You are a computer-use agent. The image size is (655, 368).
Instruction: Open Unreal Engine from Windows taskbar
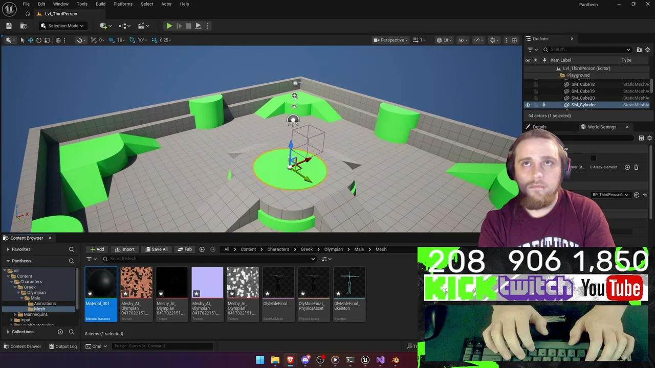coord(365,360)
